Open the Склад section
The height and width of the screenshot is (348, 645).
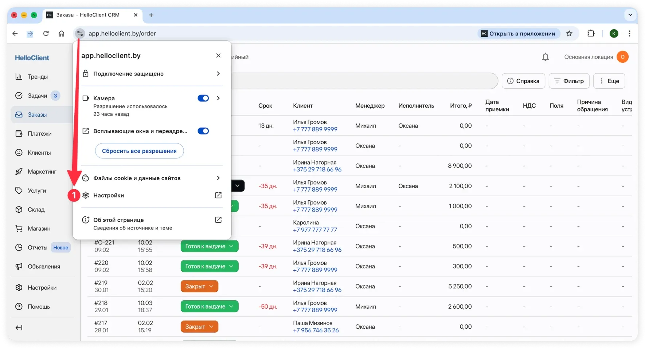36,209
